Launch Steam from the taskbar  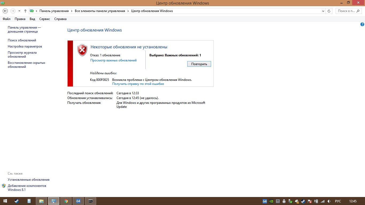pos(17,201)
